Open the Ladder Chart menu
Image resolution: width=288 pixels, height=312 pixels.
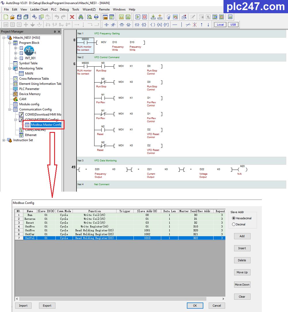(x=39, y=9)
